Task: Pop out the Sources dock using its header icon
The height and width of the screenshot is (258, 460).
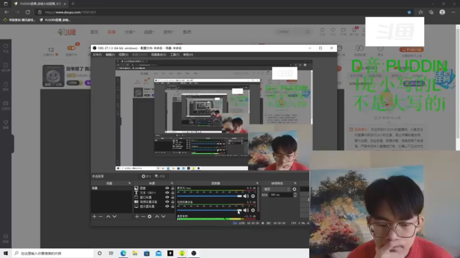Action: 172,183
